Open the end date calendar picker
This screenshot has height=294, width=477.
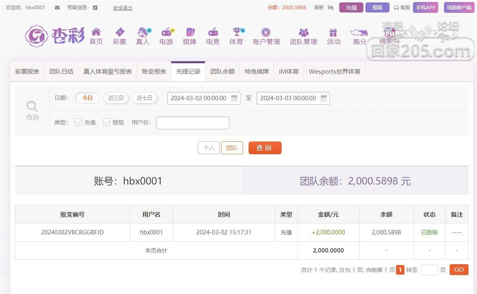point(324,98)
